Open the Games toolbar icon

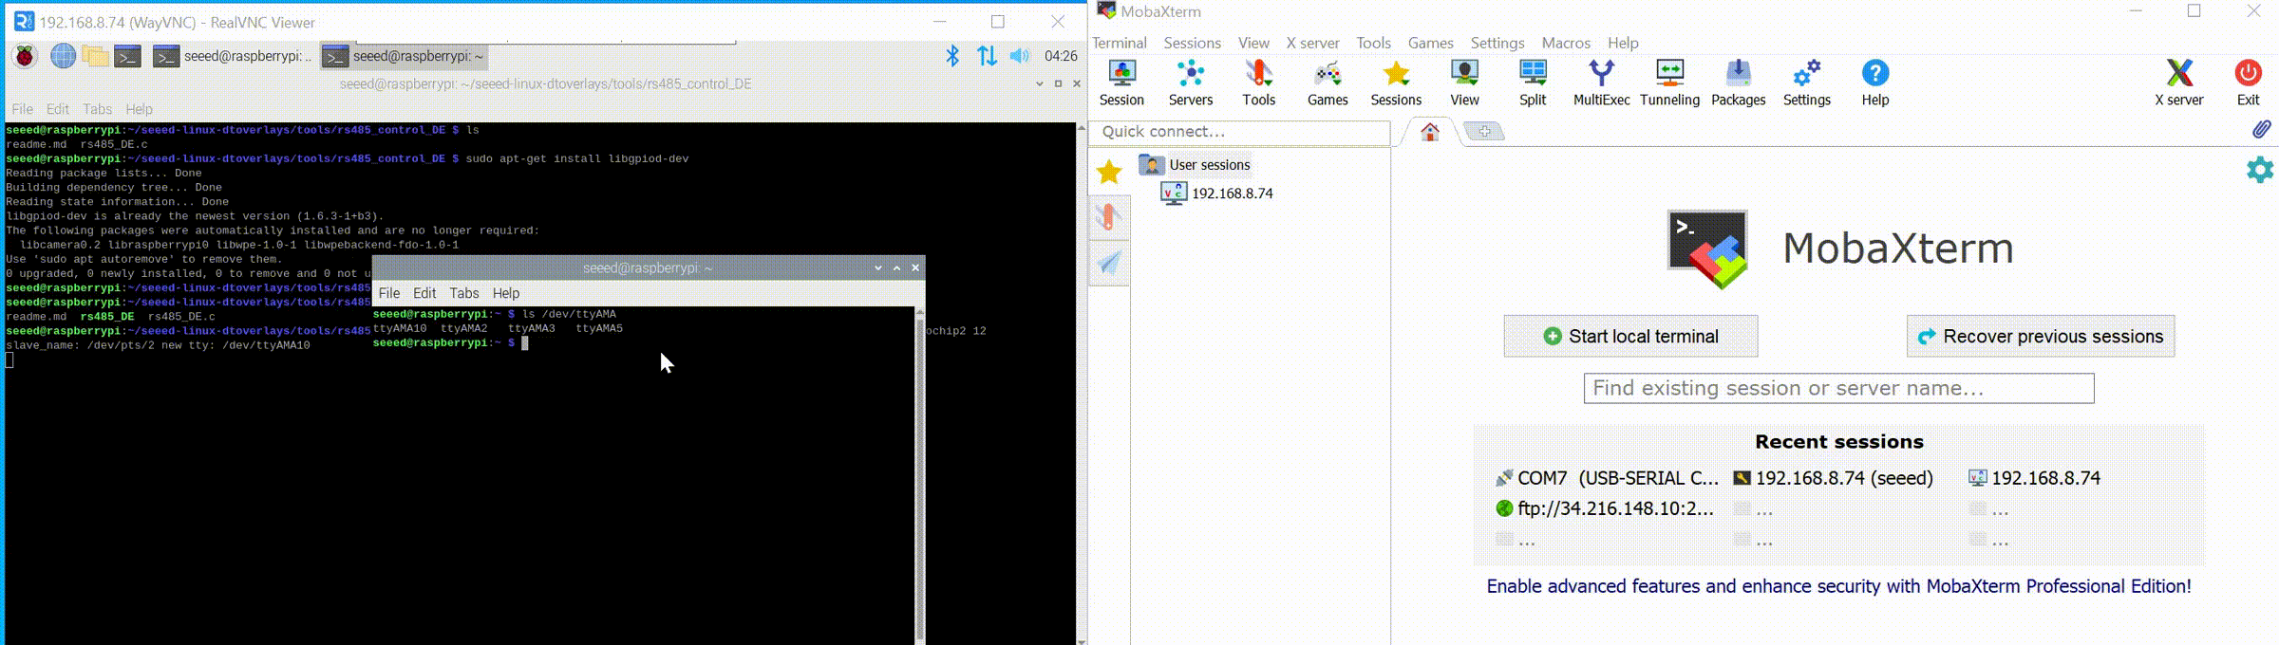click(1328, 83)
